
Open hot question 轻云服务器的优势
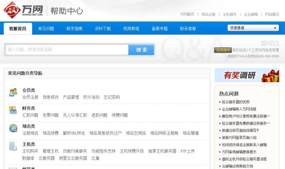coord(236,102)
